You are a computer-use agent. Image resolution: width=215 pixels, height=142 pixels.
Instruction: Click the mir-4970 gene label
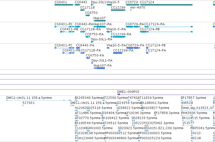138,7
